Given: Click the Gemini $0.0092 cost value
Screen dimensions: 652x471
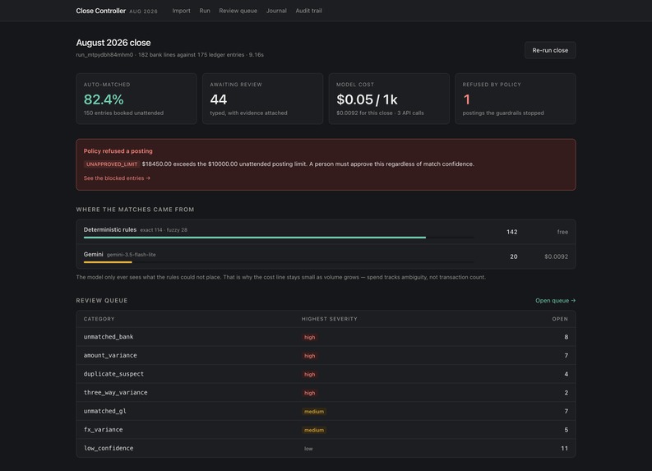Looking at the screenshot, I should (x=556, y=256).
